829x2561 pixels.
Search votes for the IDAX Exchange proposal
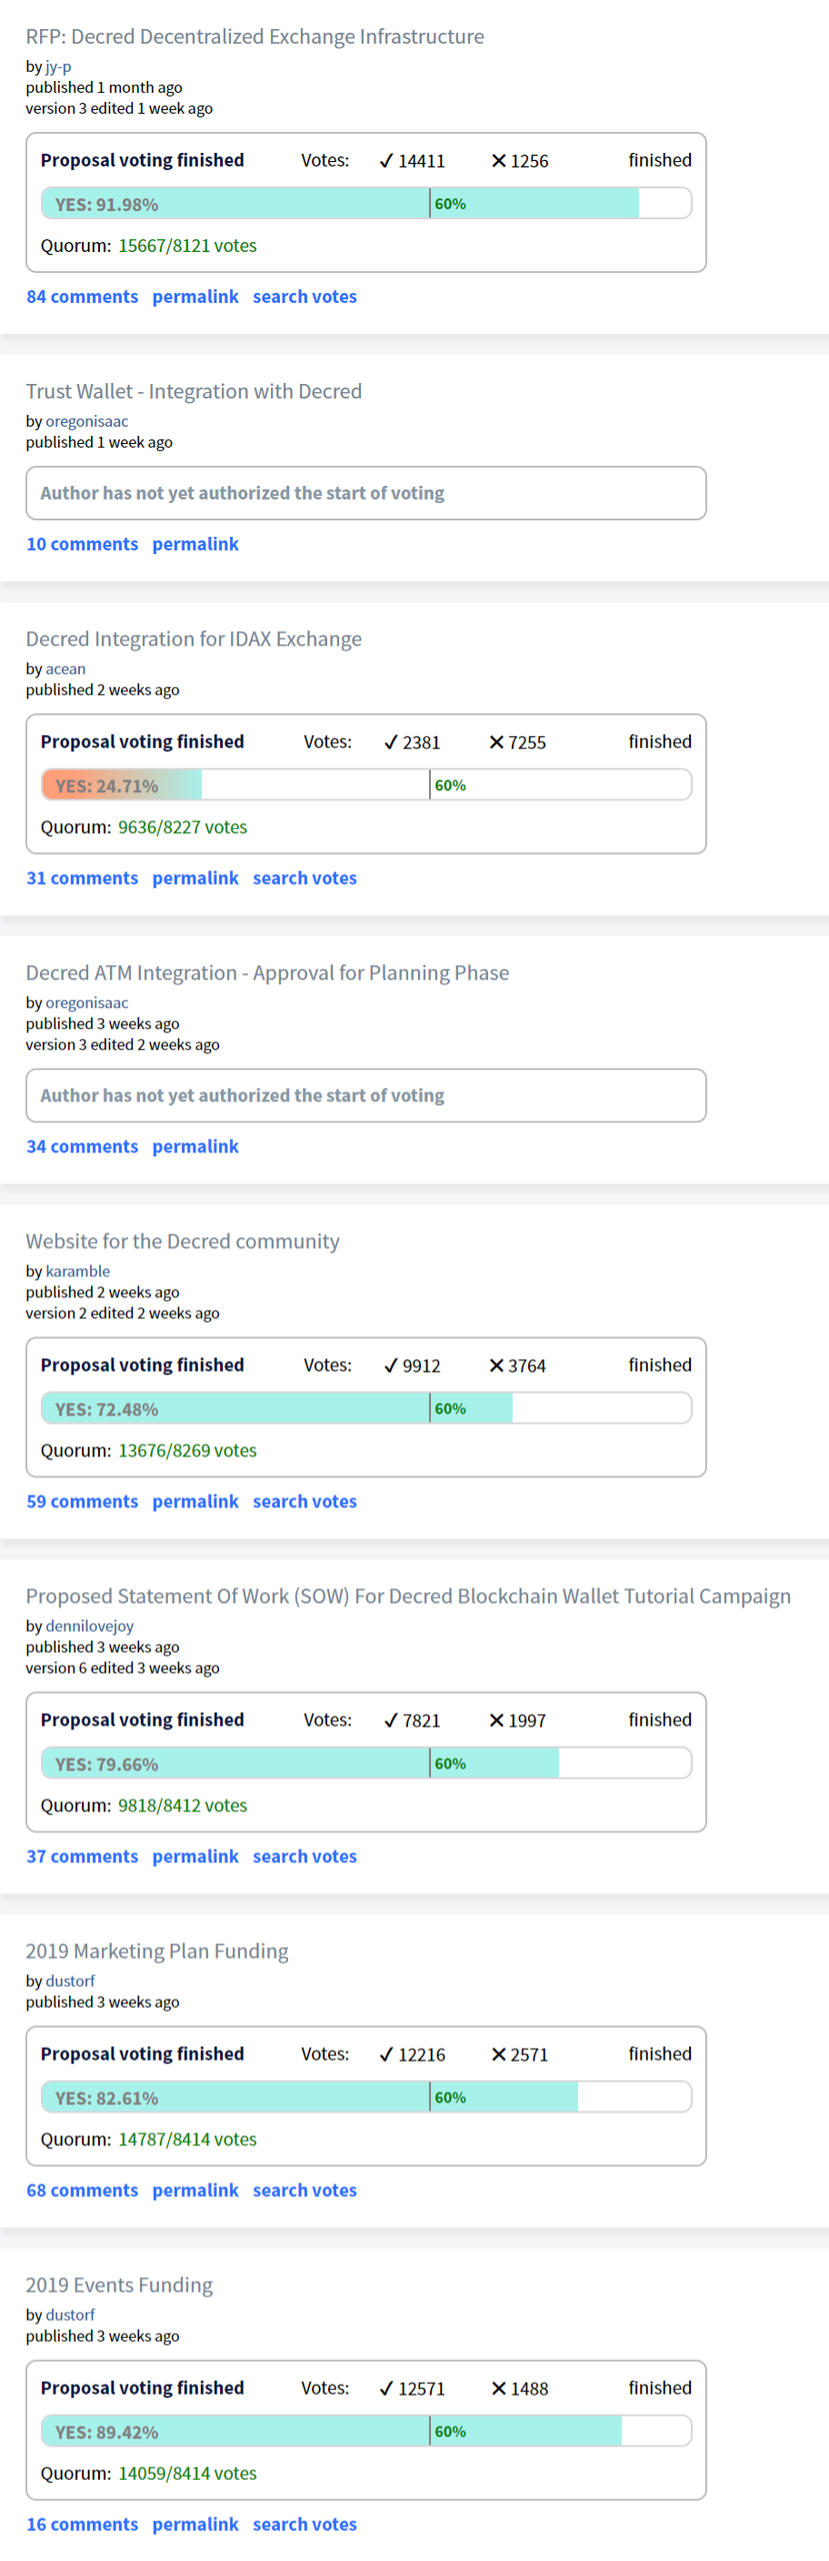tap(305, 878)
